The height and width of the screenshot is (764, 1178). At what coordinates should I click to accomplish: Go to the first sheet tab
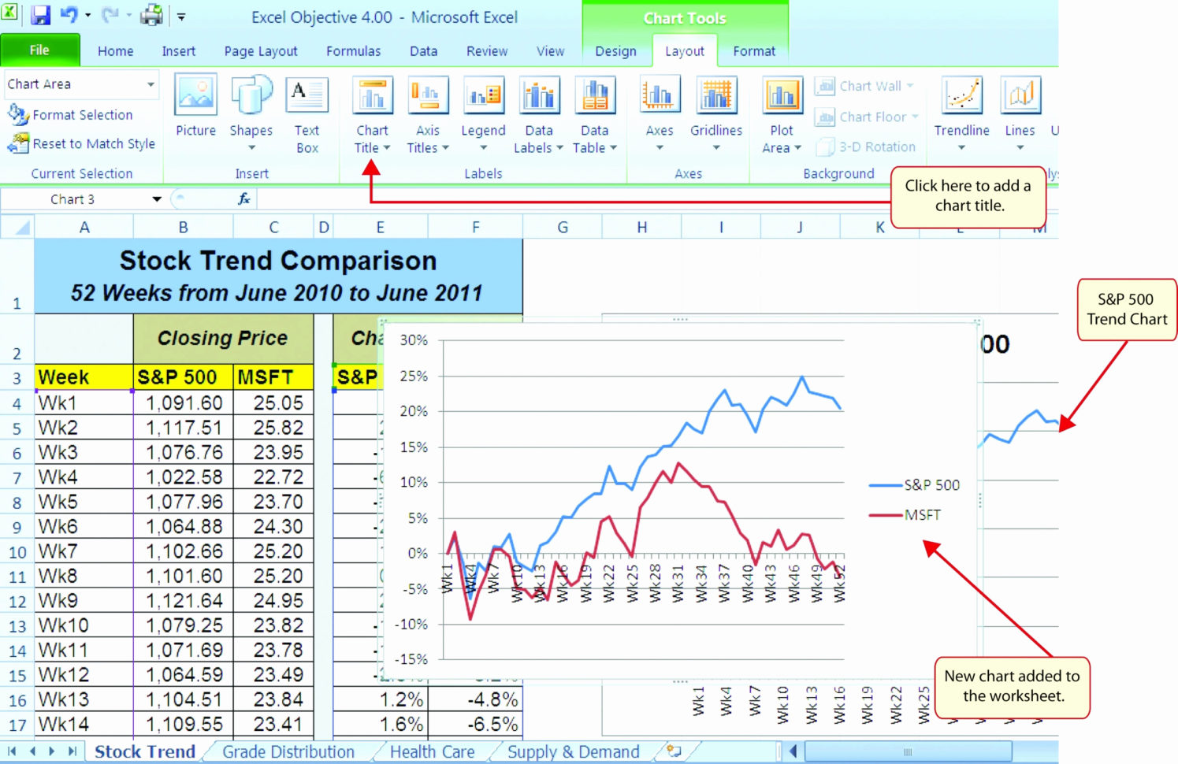click(12, 751)
